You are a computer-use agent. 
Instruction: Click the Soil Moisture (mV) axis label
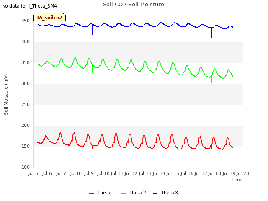click(x=6, y=95)
